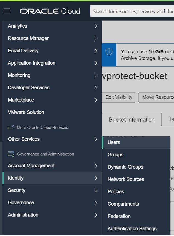
Task: Open Policies from the submenu
Action: click(x=116, y=192)
